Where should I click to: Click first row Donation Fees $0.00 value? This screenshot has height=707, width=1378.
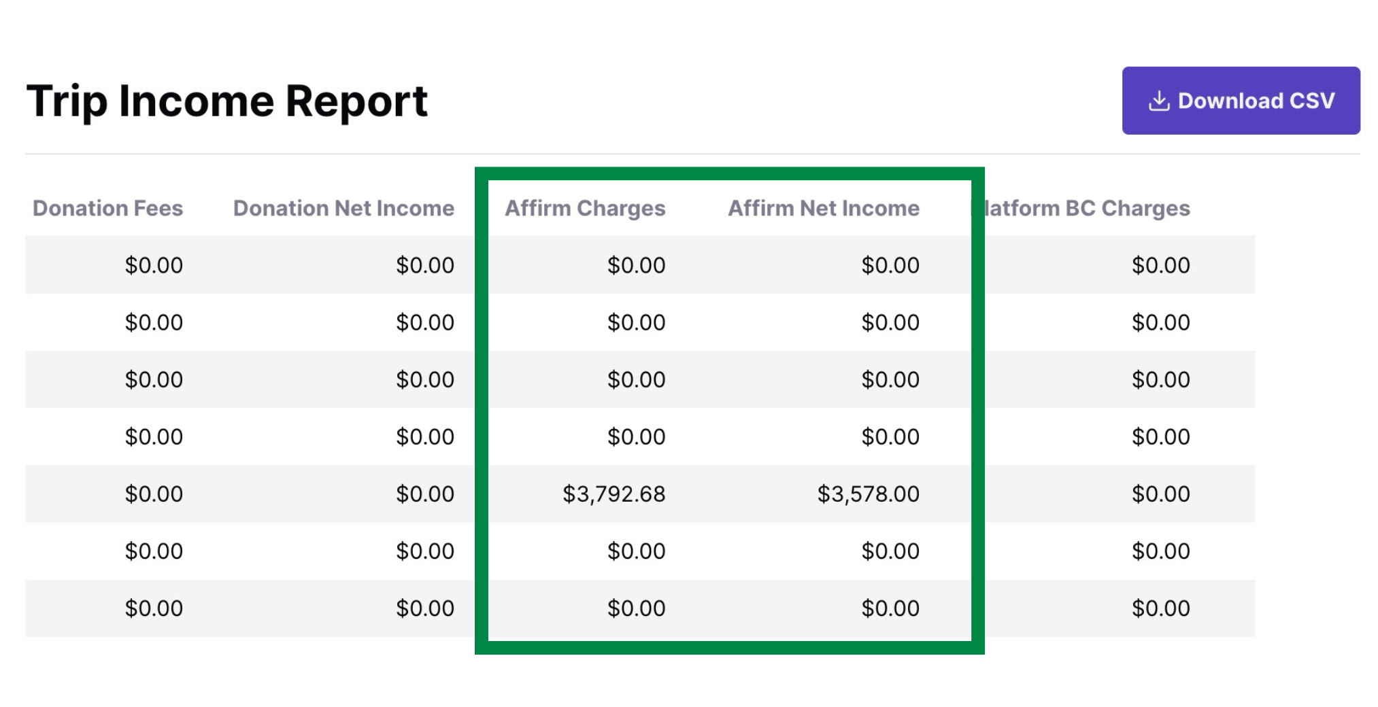[x=154, y=265]
